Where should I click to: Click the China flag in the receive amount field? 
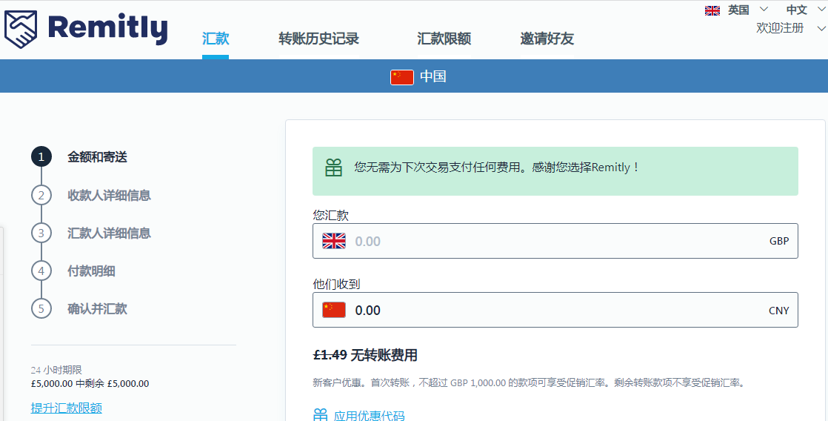click(334, 310)
